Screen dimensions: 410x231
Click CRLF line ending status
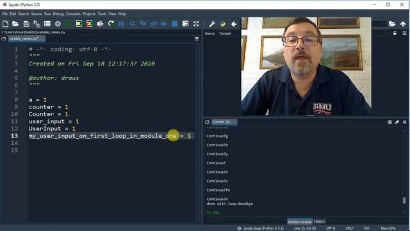pyautogui.click(x=350, y=228)
